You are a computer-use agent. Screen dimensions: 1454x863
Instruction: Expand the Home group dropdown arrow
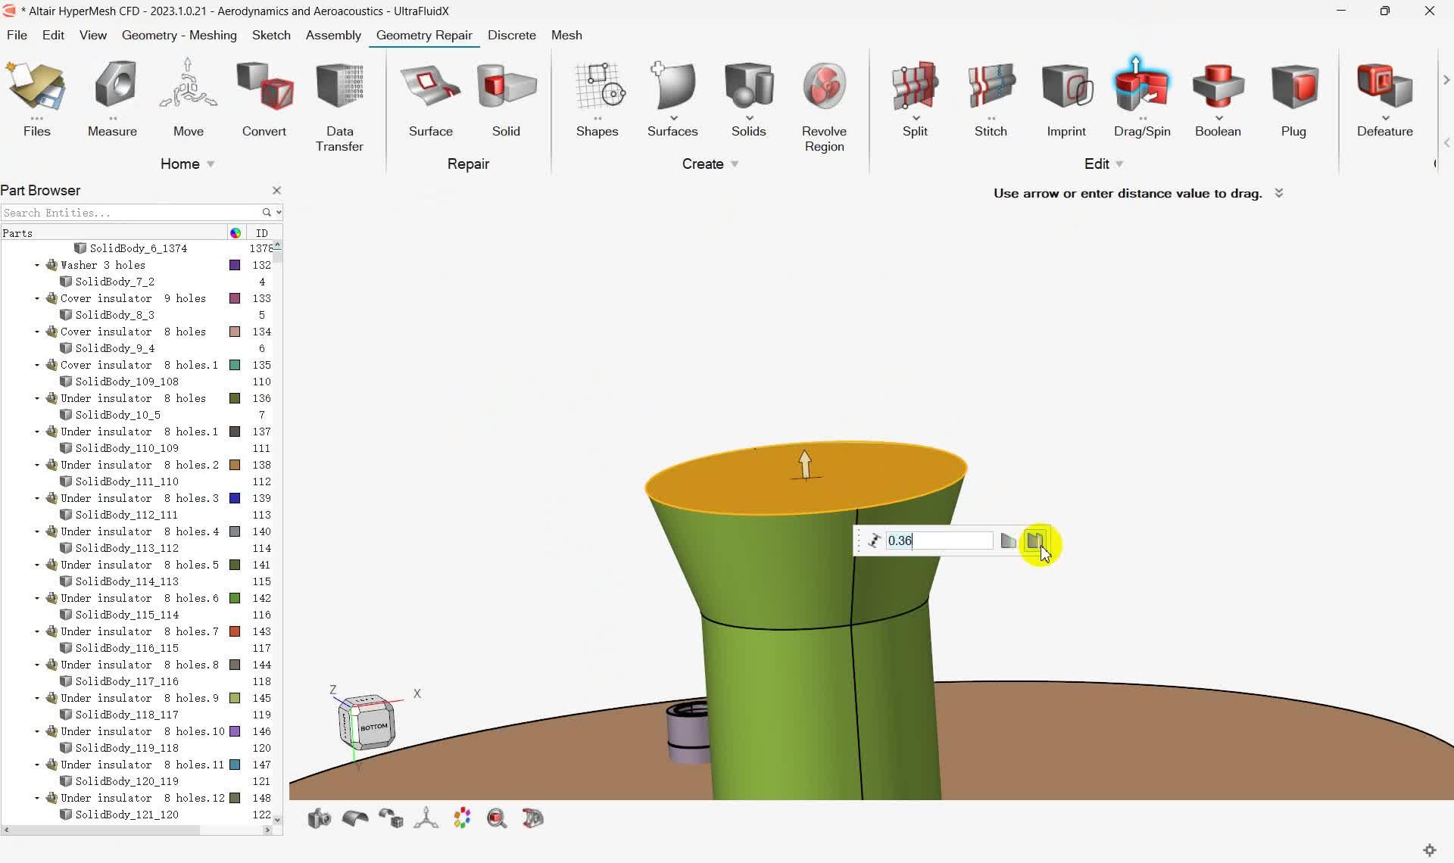pyautogui.click(x=211, y=164)
